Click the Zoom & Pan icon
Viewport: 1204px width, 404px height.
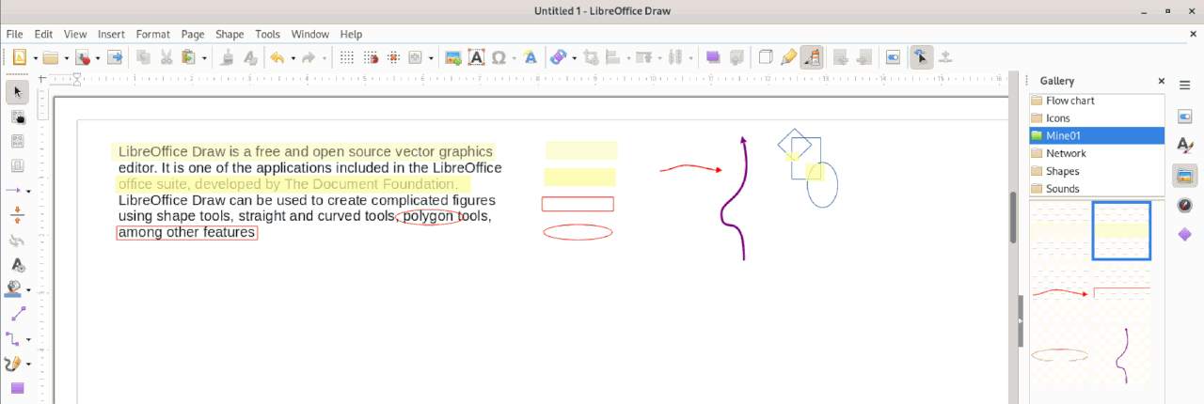417,57
